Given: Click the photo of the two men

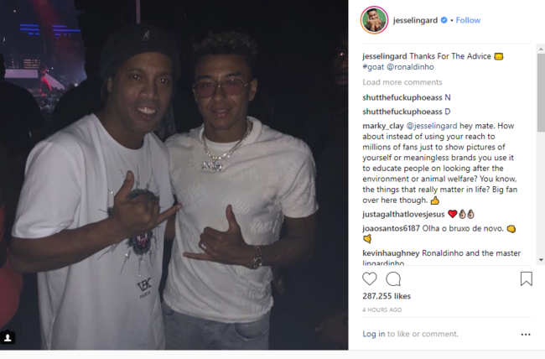Looking at the screenshot, I should coord(174,174).
